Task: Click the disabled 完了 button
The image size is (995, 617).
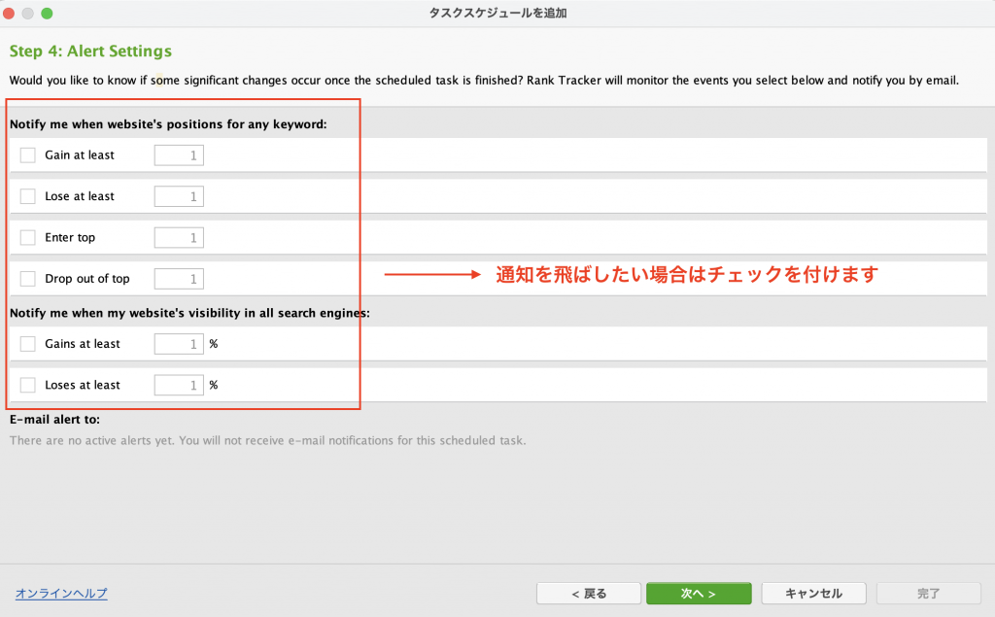Action: tap(928, 594)
